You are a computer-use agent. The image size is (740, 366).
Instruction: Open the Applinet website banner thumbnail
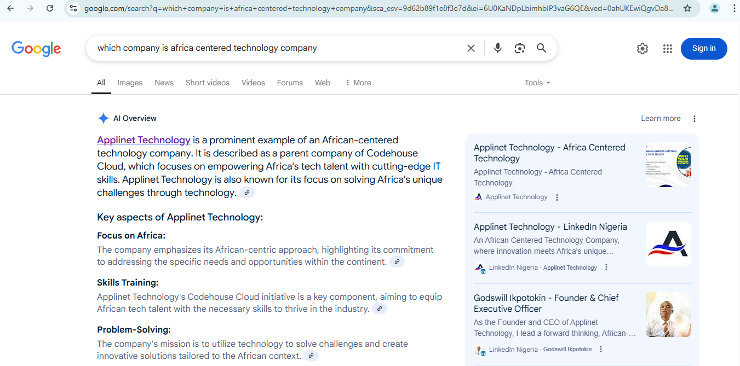[668, 165]
